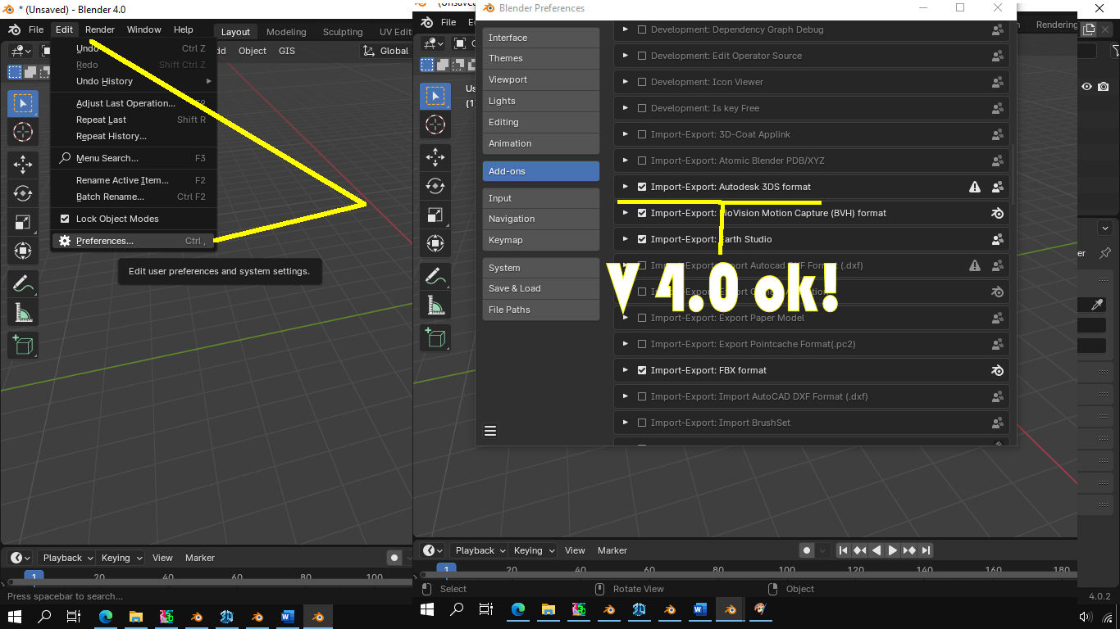Click the warning icon on Export Autocad DXF row
The height and width of the screenshot is (629, 1120).
pos(974,265)
